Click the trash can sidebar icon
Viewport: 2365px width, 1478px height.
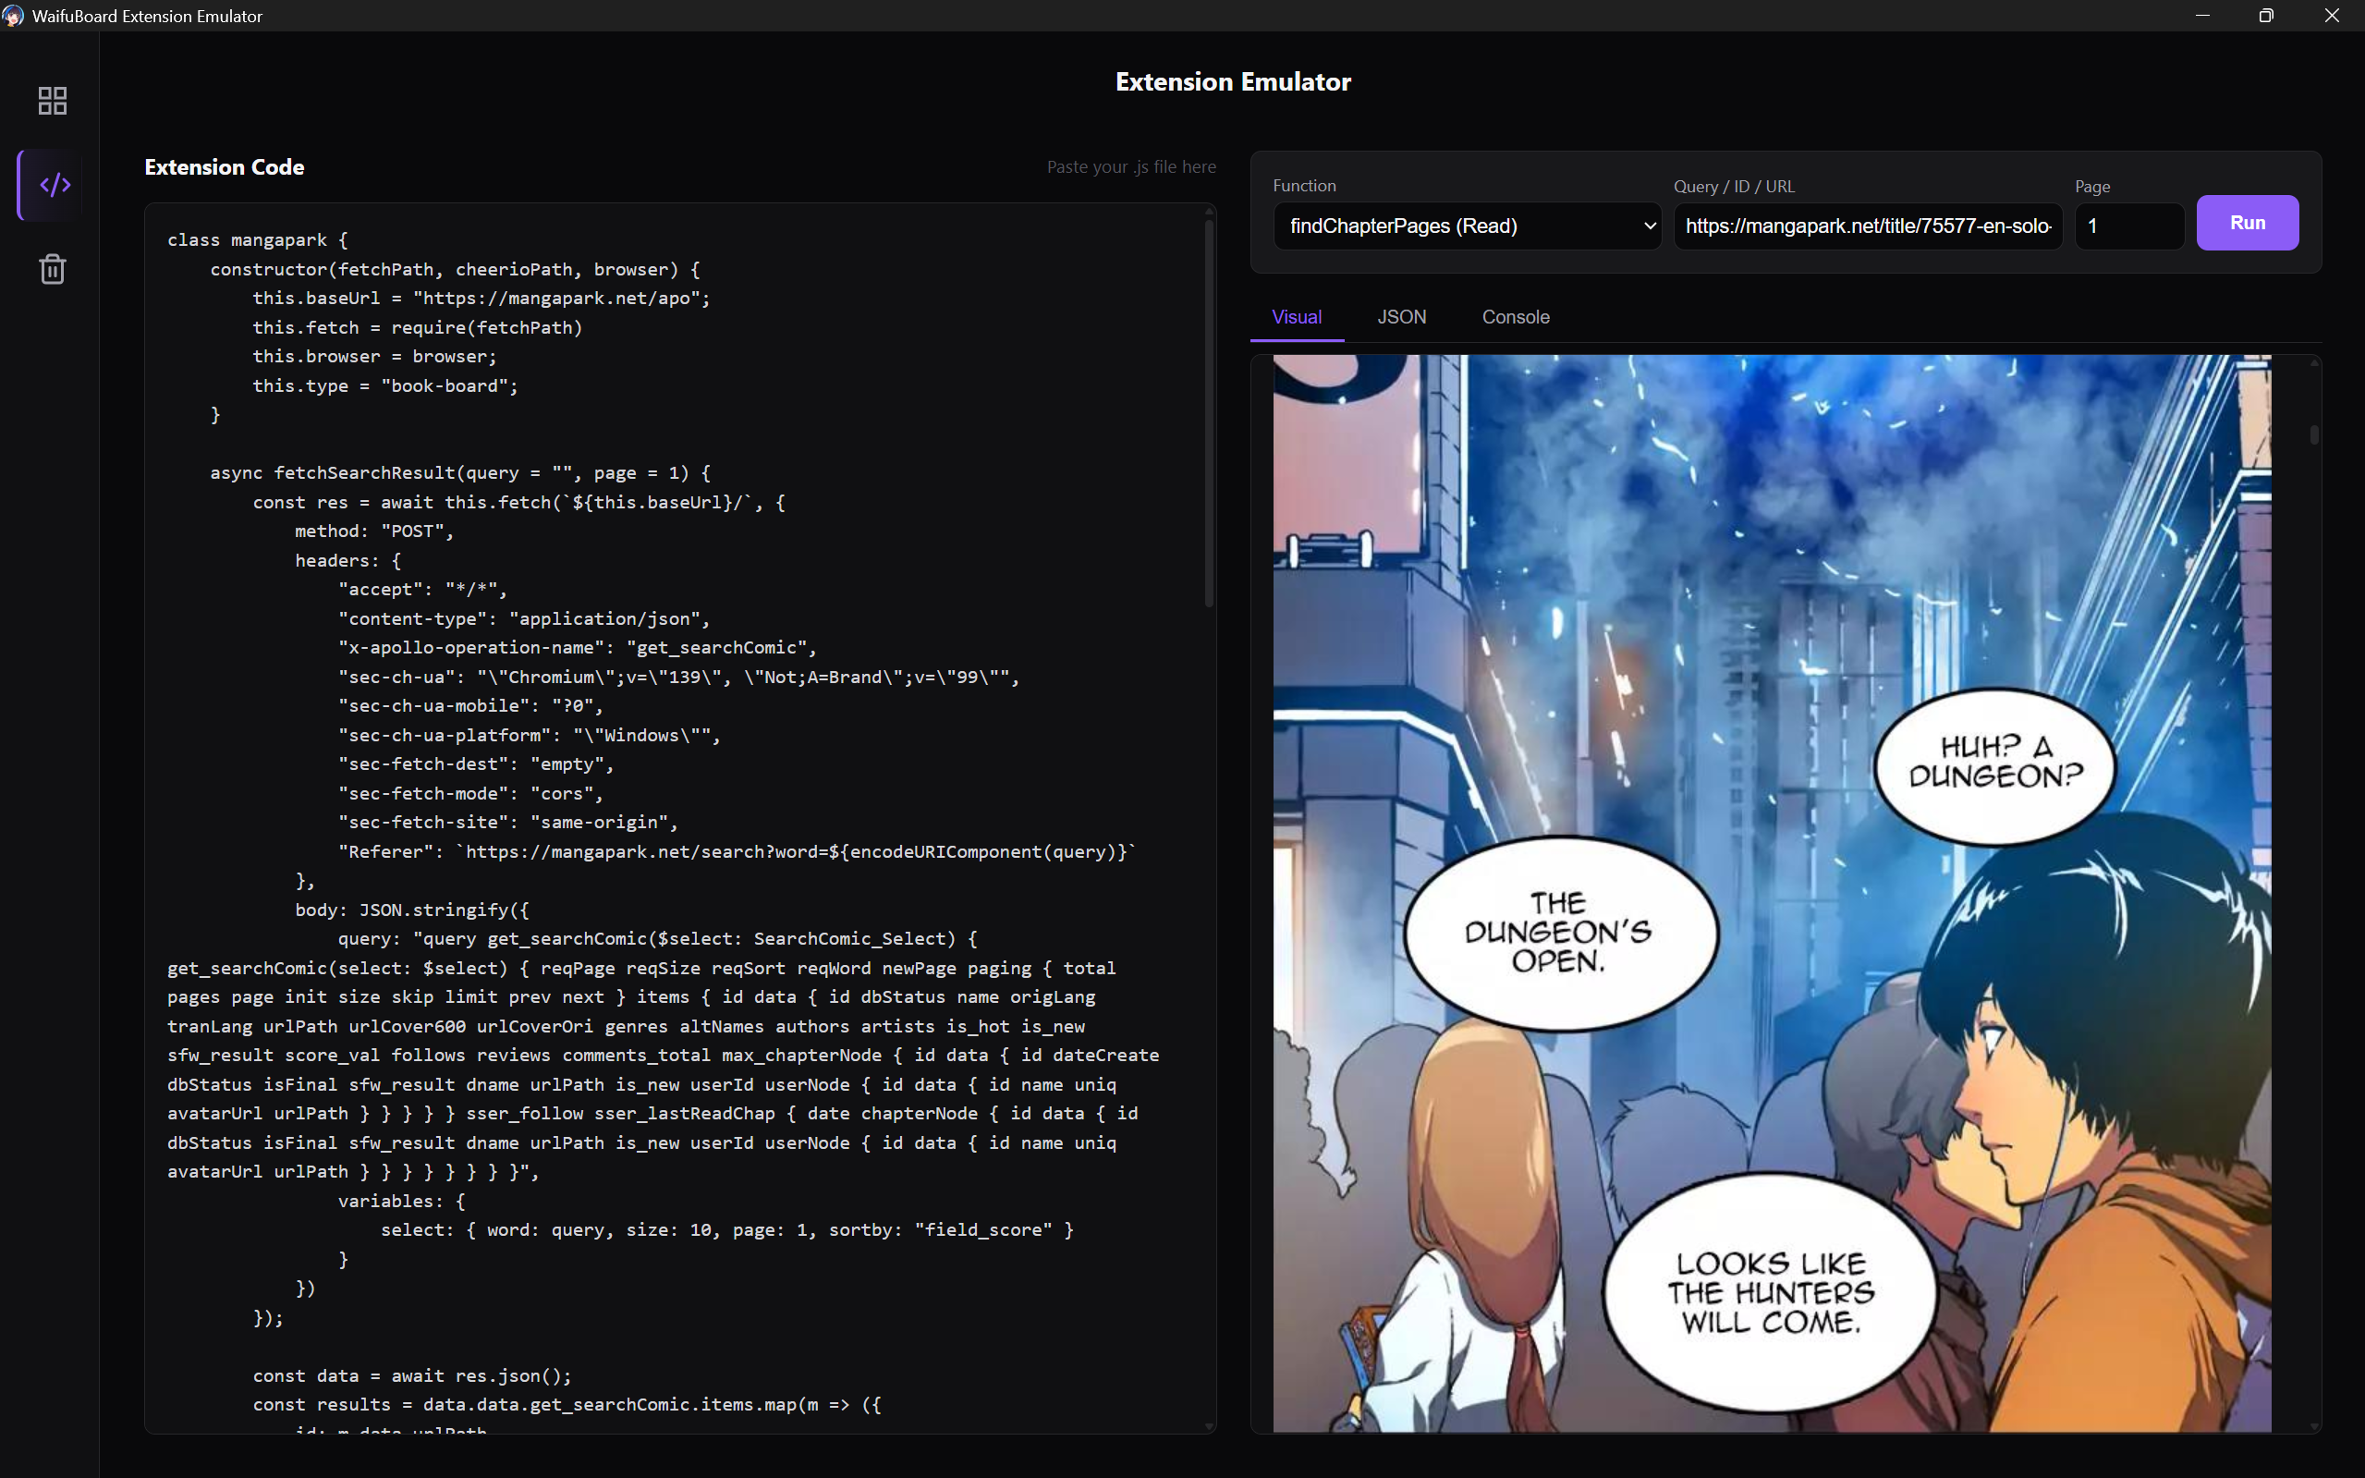pyautogui.click(x=52, y=269)
